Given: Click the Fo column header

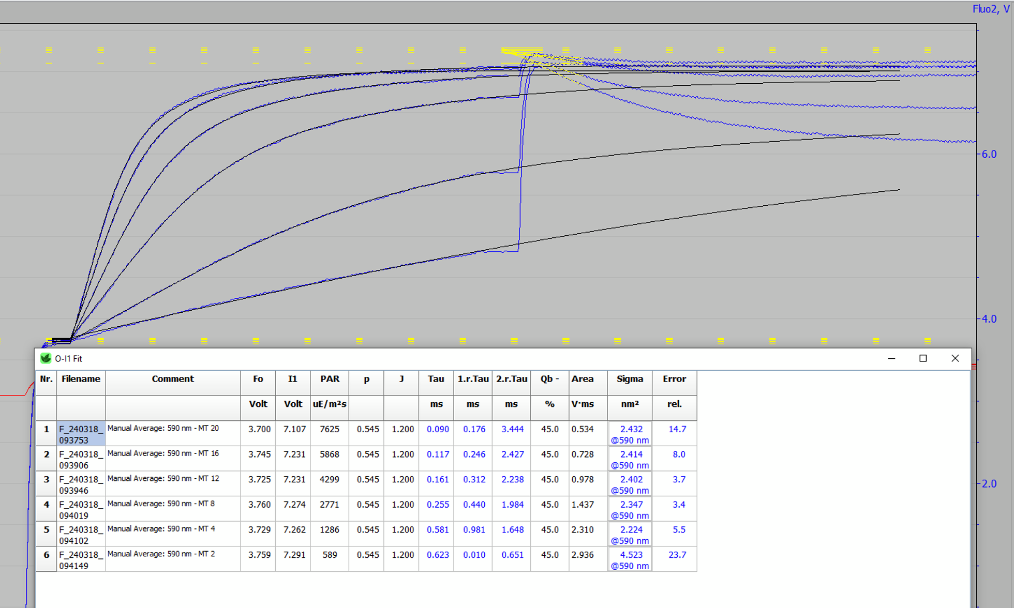Looking at the screenshot, I should point(258,379).
